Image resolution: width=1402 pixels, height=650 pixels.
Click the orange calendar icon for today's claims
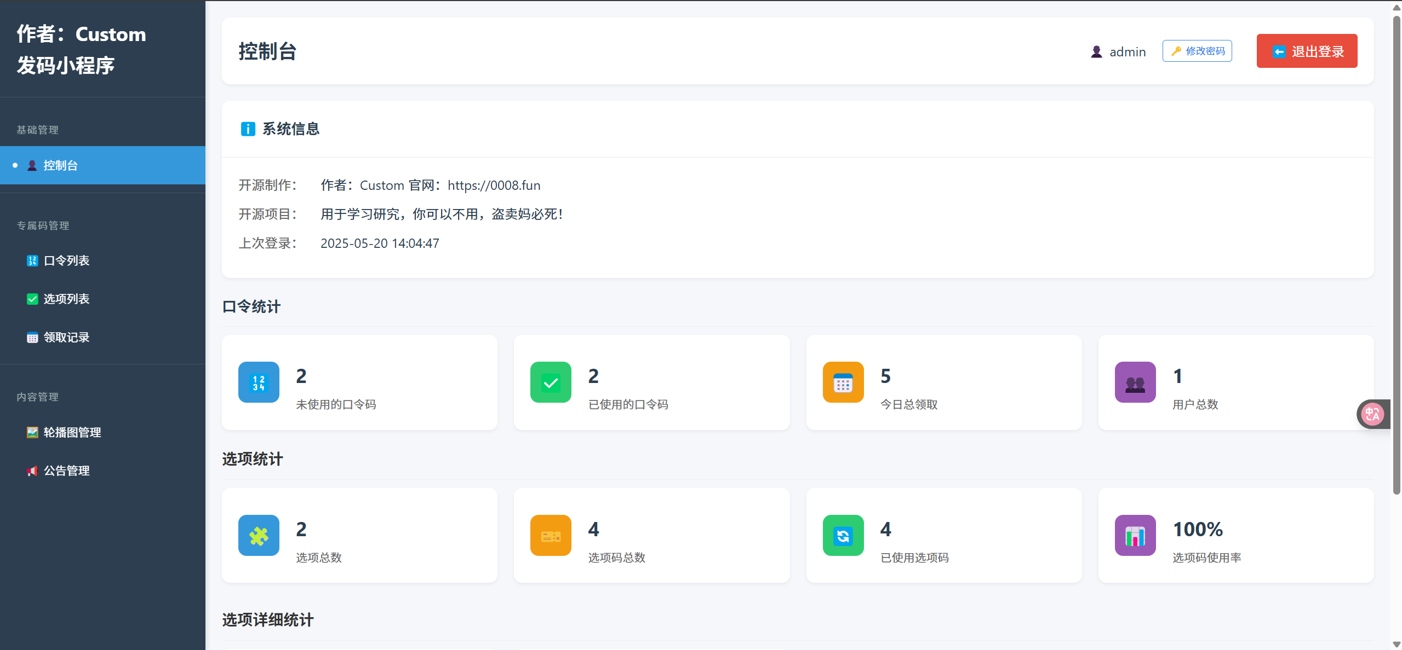pyautogui.click(x=843, y=382)
